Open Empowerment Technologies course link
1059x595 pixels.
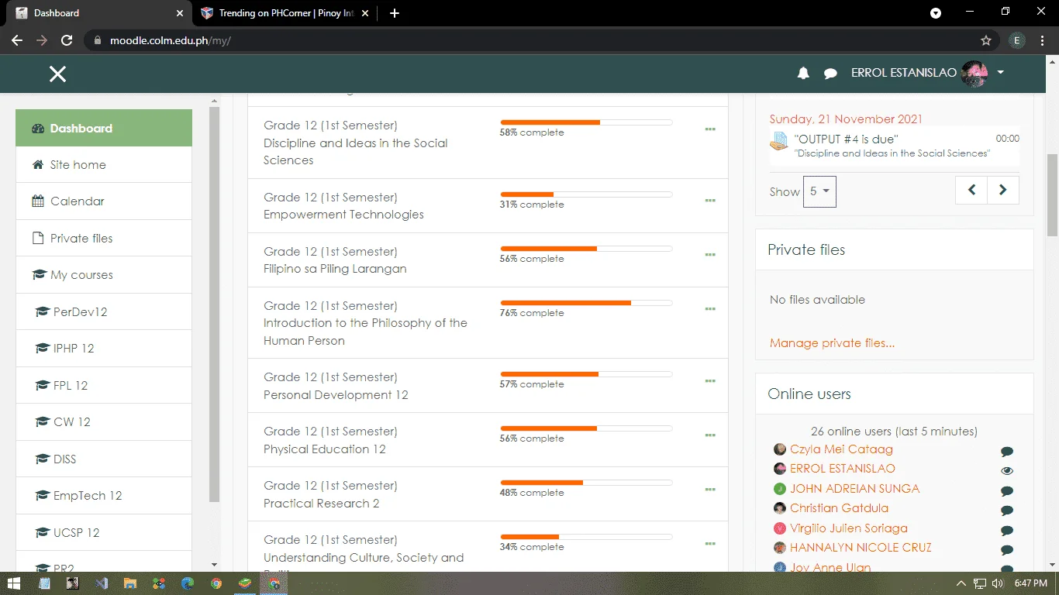coord(343,215)
